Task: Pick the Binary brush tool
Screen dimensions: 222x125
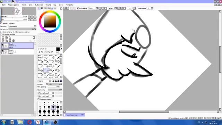Action: pos(46,57)
